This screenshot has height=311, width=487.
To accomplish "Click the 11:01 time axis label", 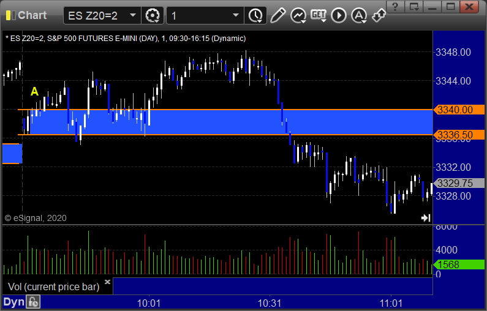I will [391, 303].
